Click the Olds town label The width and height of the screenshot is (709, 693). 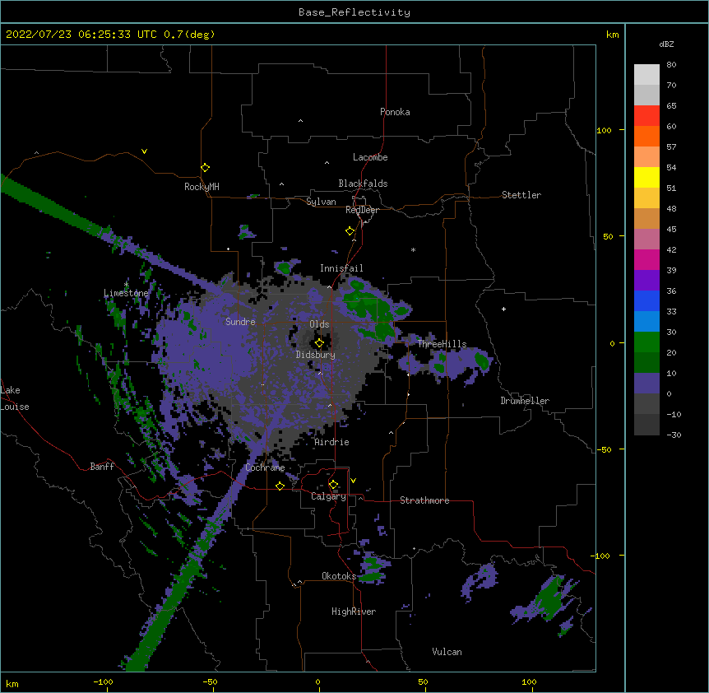[319, 324]
